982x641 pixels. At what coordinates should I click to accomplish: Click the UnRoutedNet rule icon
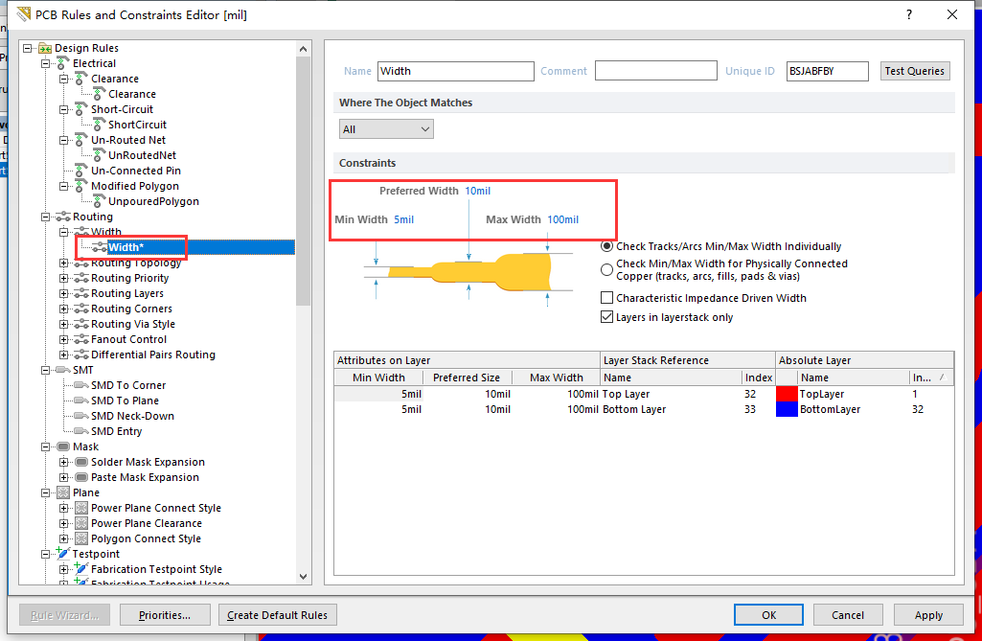pos(99,155)
